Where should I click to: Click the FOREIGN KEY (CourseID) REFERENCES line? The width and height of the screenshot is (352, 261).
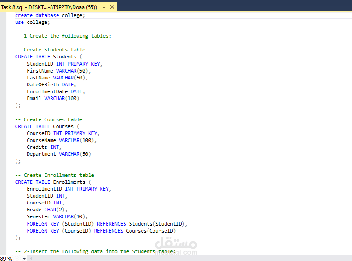tap(101, 231)
